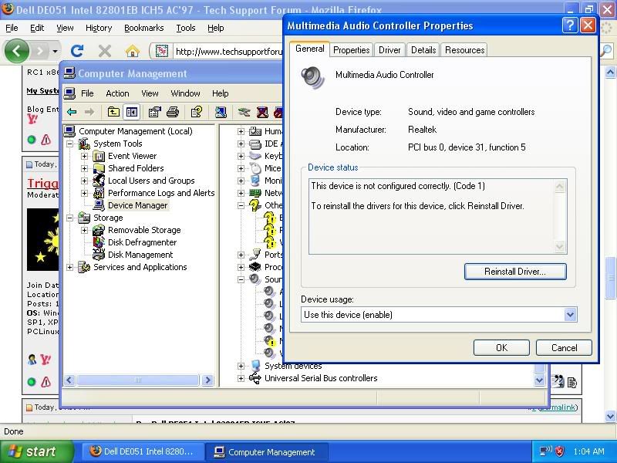Switch to Details tab
Image resolution: width=617 pixels, height=463 pixels.
tap(423, 50)
